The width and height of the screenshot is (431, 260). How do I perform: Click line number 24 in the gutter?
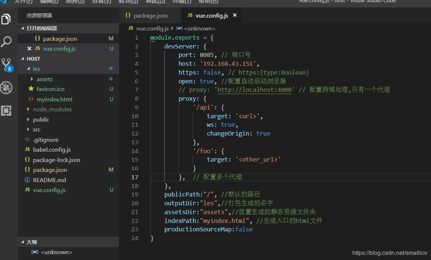click(x=135, y=238)
